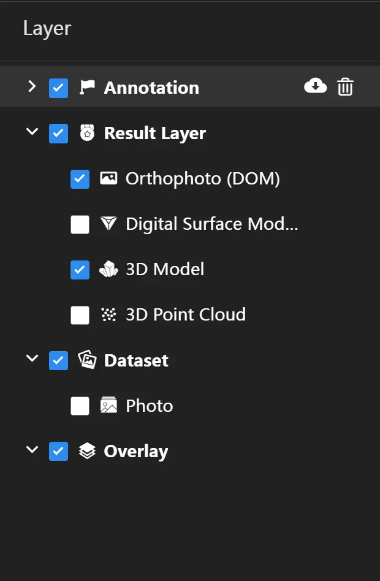380x581 pixels.
Task: Check the 3D Point Cloud checkbox
Action: (x=80, y=315)
